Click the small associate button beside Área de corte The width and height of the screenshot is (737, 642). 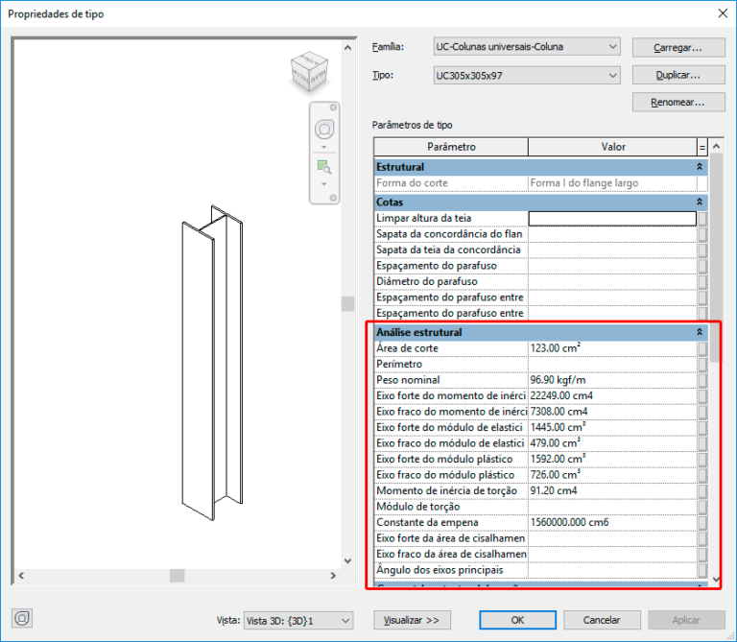[702, 348]
